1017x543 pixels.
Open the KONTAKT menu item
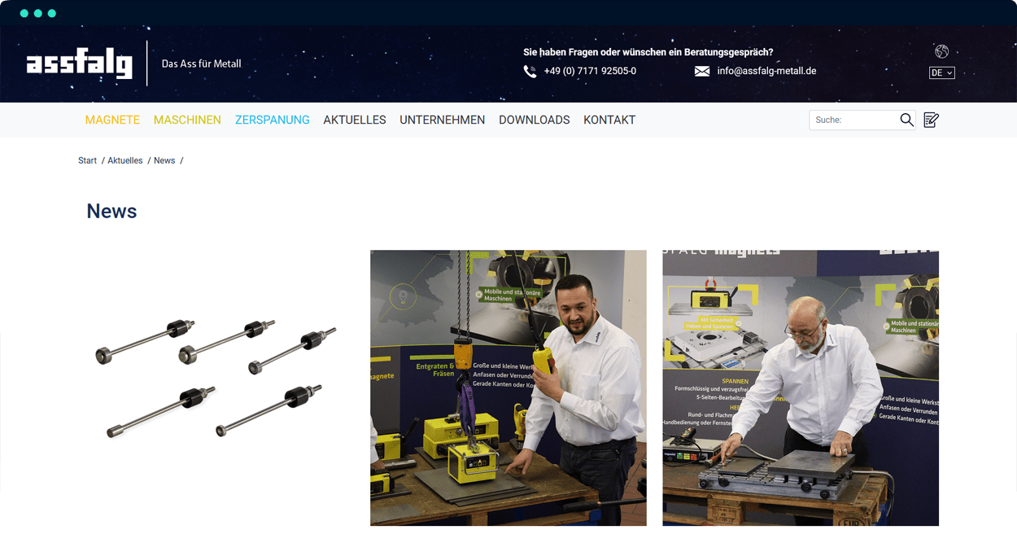609,120
